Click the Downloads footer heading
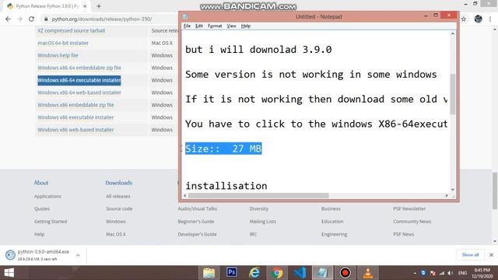Image resolution: width=498 pixels, height=280 pixels. coord(119,183)
